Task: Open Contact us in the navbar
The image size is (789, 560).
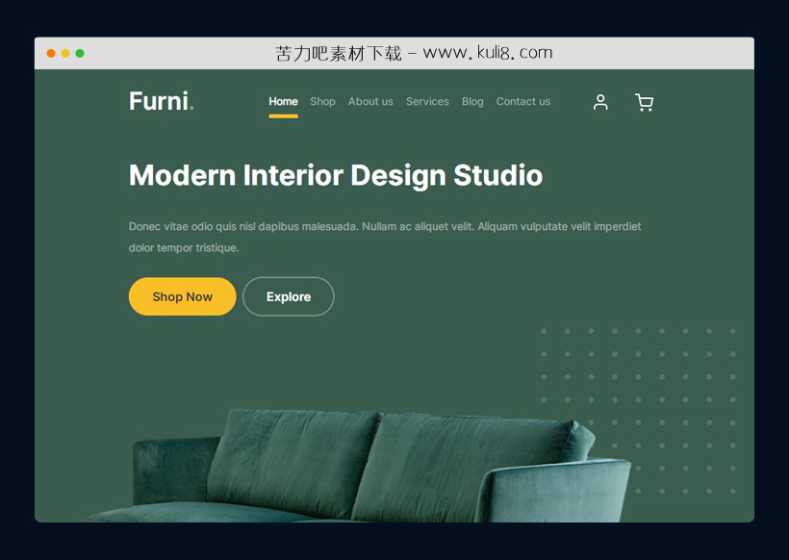Action: [523, 101]
